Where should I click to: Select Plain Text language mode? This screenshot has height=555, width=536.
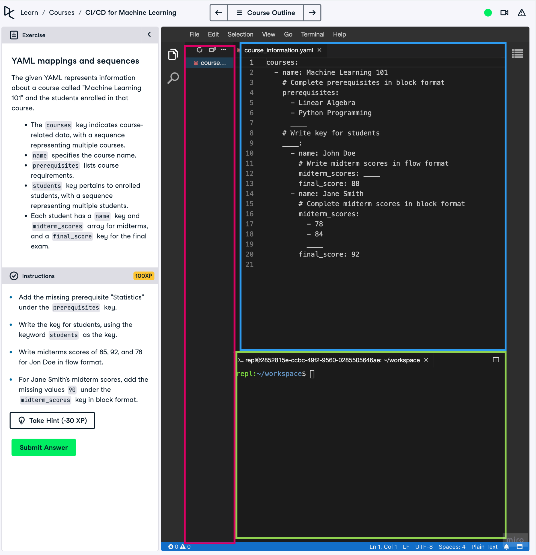tap(484, 547)
